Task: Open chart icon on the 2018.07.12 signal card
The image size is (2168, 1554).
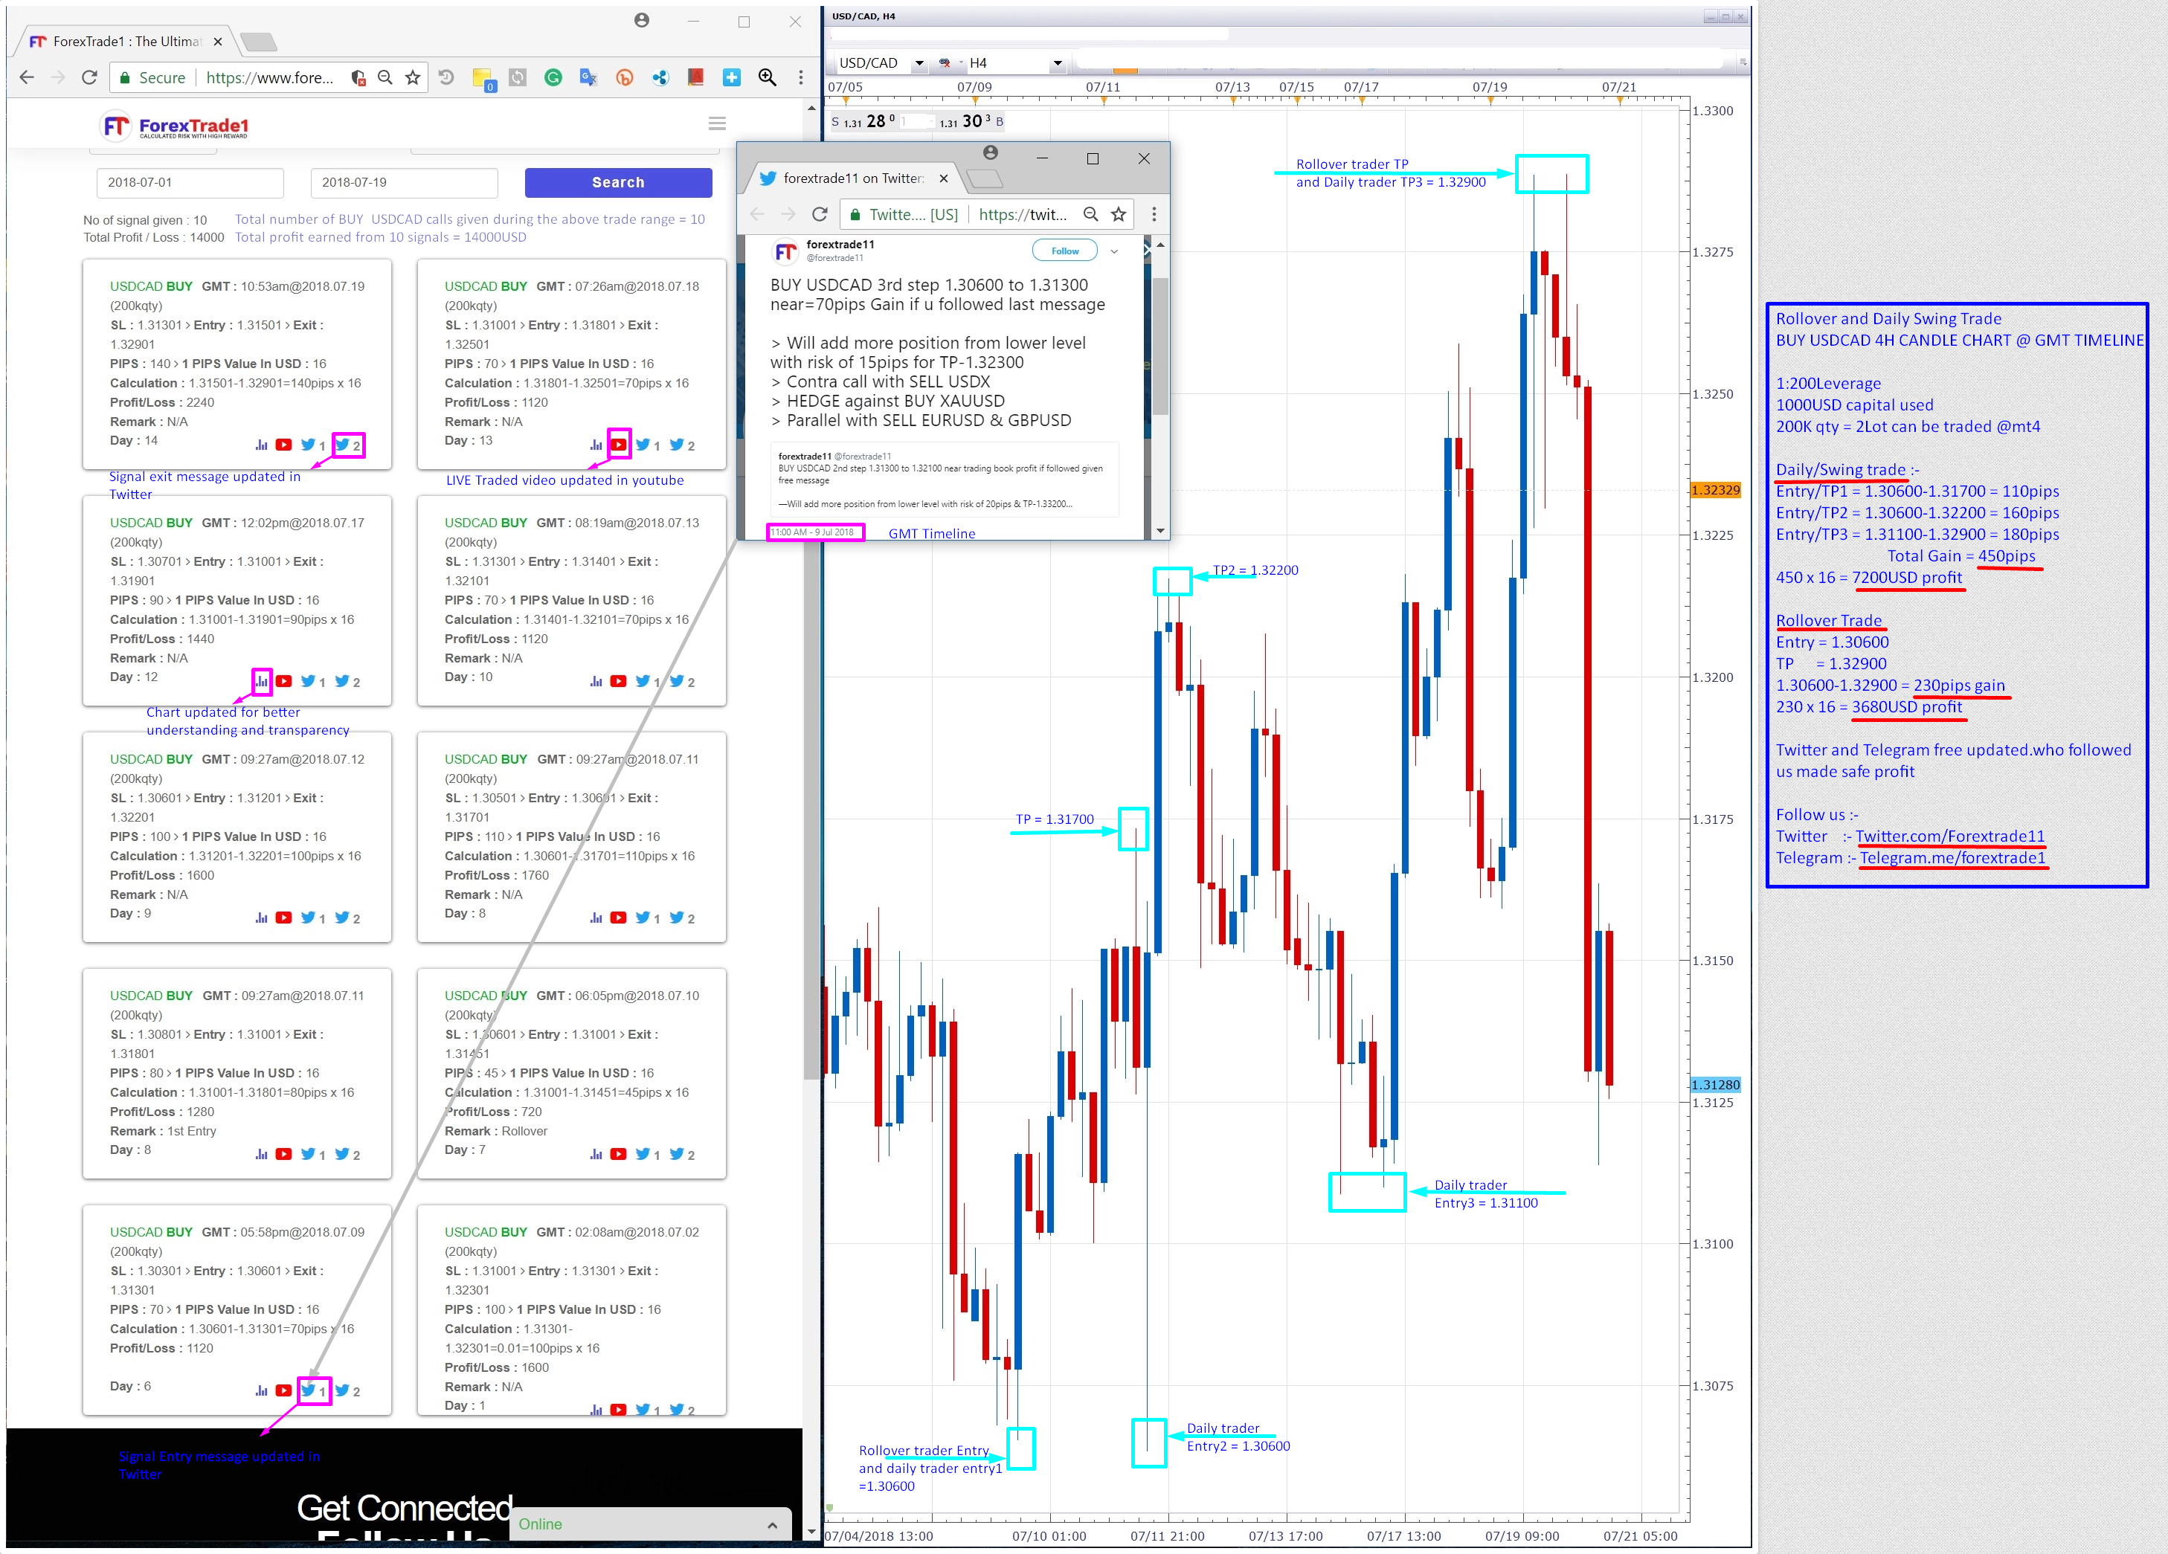Action: pos(261,918)
